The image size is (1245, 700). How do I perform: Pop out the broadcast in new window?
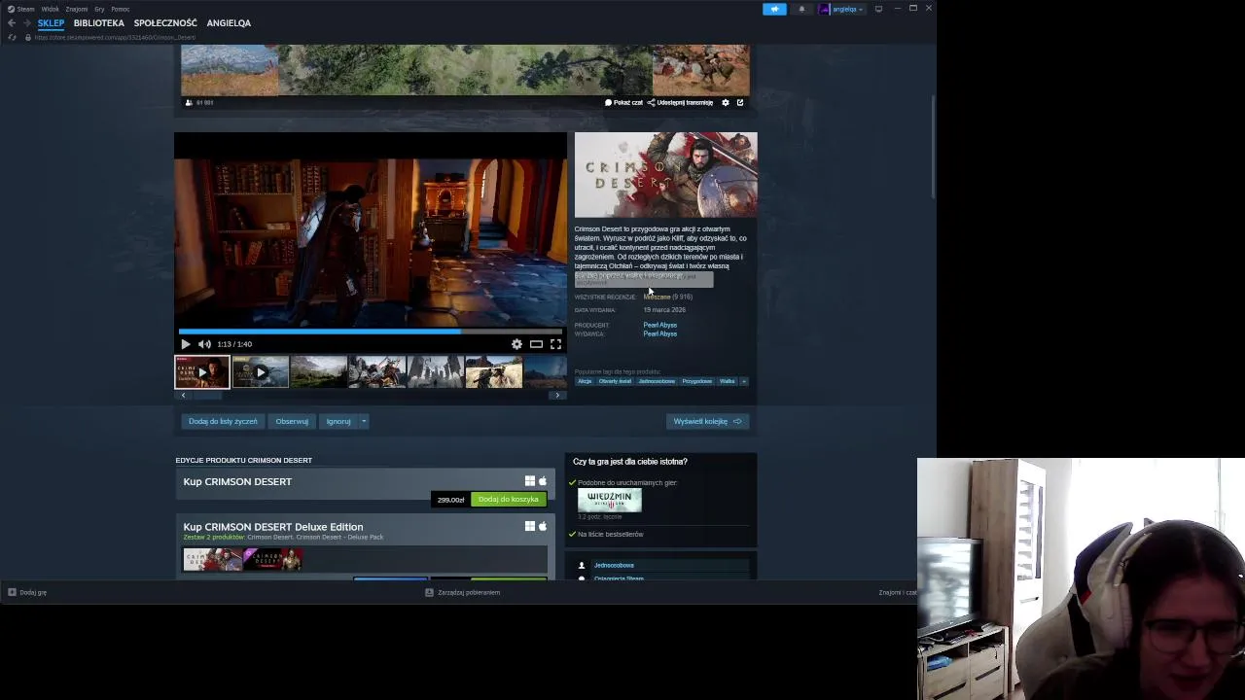pyautogui.click(x=739, y=102)
